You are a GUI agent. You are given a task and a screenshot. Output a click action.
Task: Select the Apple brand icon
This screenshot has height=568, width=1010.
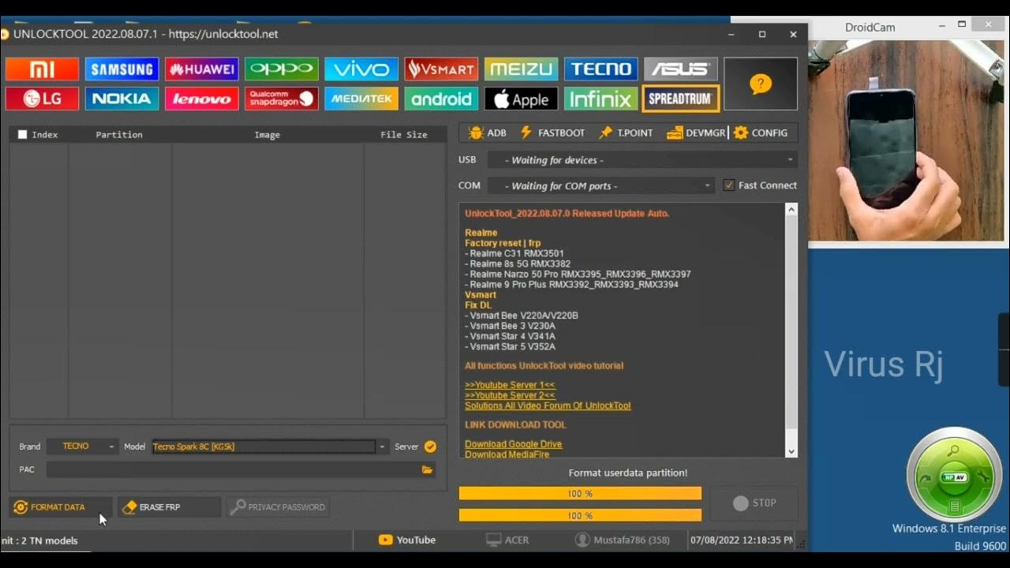521,99
